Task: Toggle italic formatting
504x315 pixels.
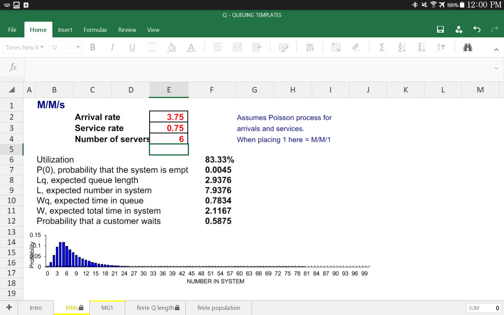Action: (x=112, y=47)
